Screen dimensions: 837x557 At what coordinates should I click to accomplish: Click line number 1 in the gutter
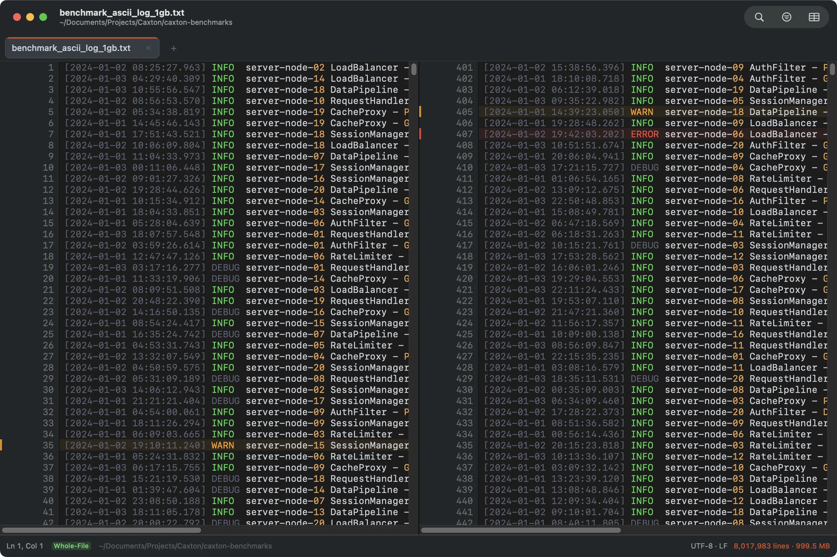[51, 67]
